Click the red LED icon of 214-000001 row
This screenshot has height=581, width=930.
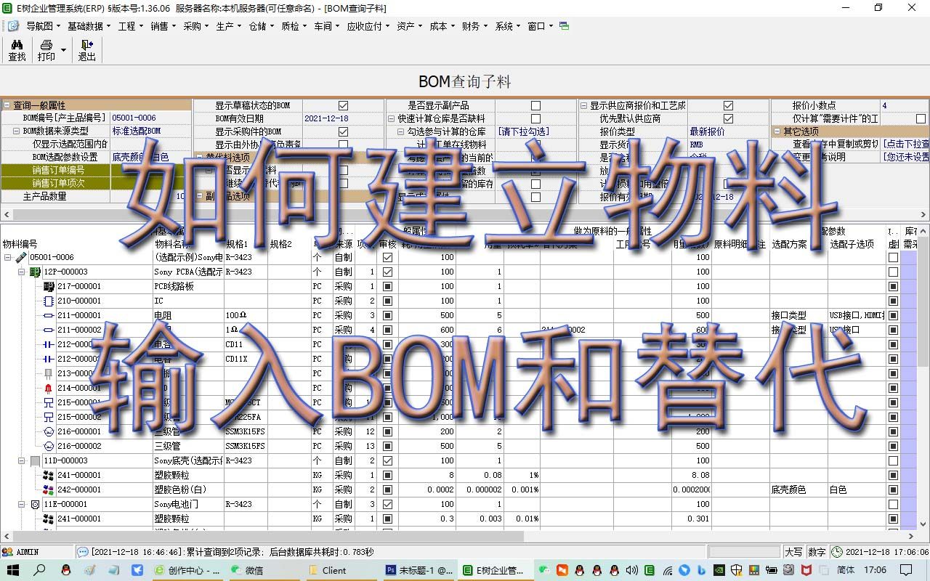[x=49, y=388]
